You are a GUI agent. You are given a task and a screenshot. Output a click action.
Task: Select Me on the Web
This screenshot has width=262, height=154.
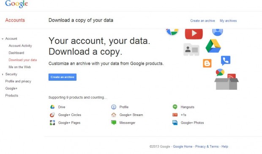click(20, 67)
